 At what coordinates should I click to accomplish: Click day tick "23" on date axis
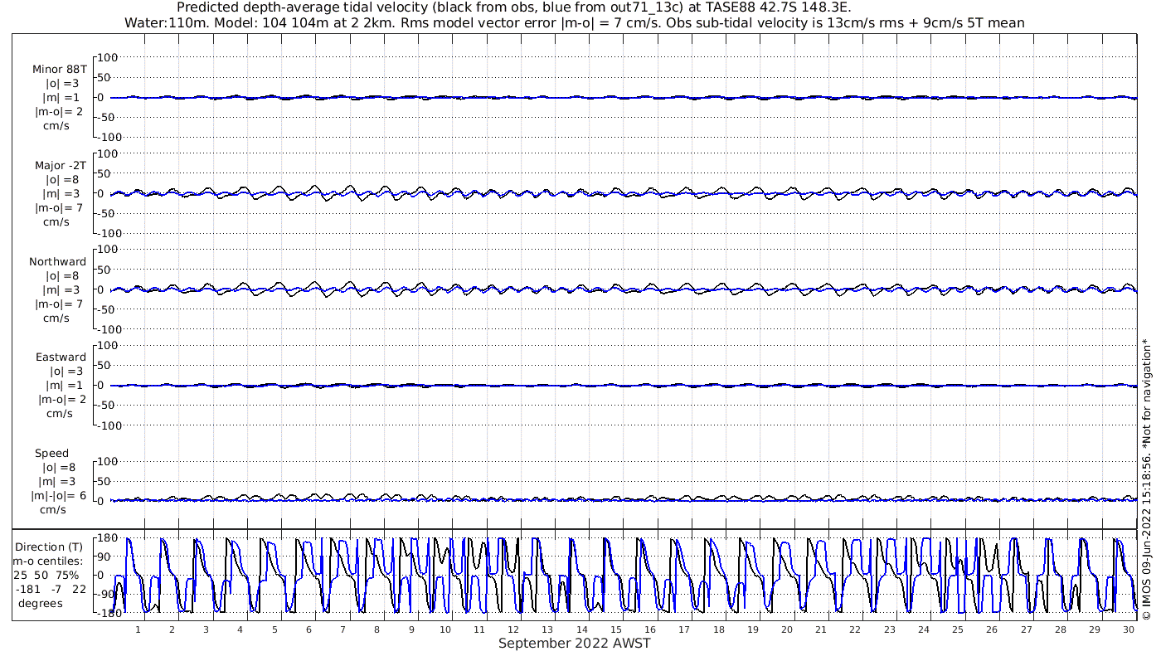[x=889, y=630]
